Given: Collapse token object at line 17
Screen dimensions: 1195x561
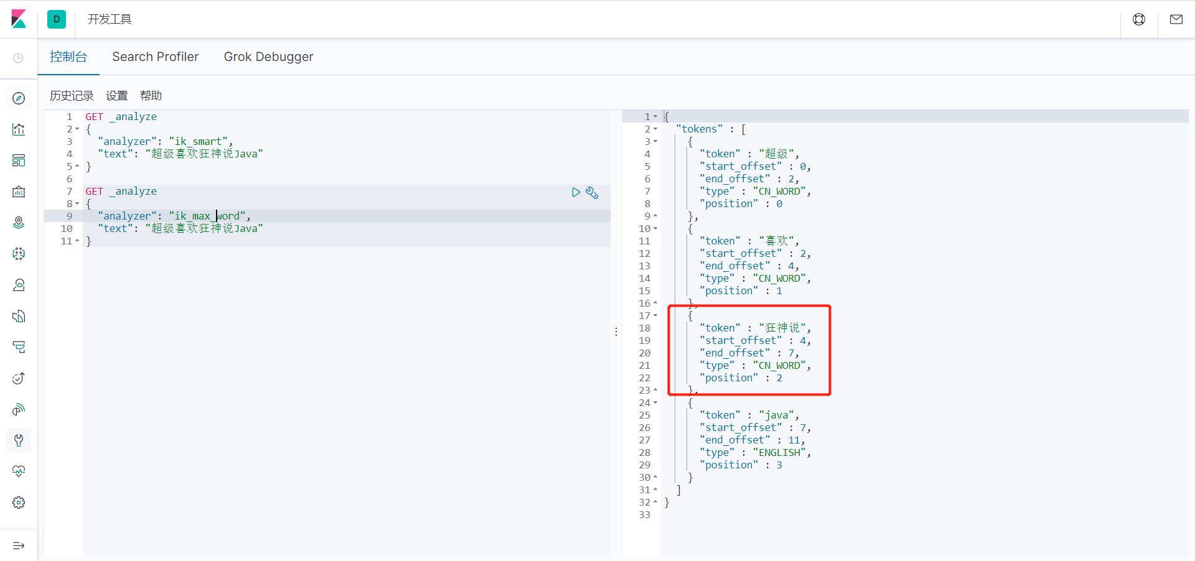Looking at the screenshot, I should (x=655, y=316).
